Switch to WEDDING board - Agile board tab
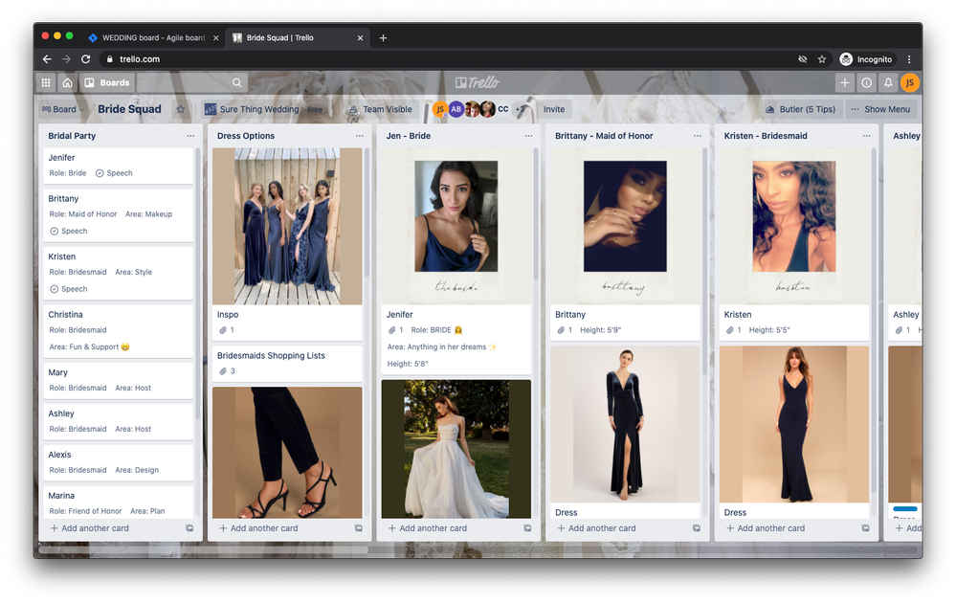 [152, 37]
